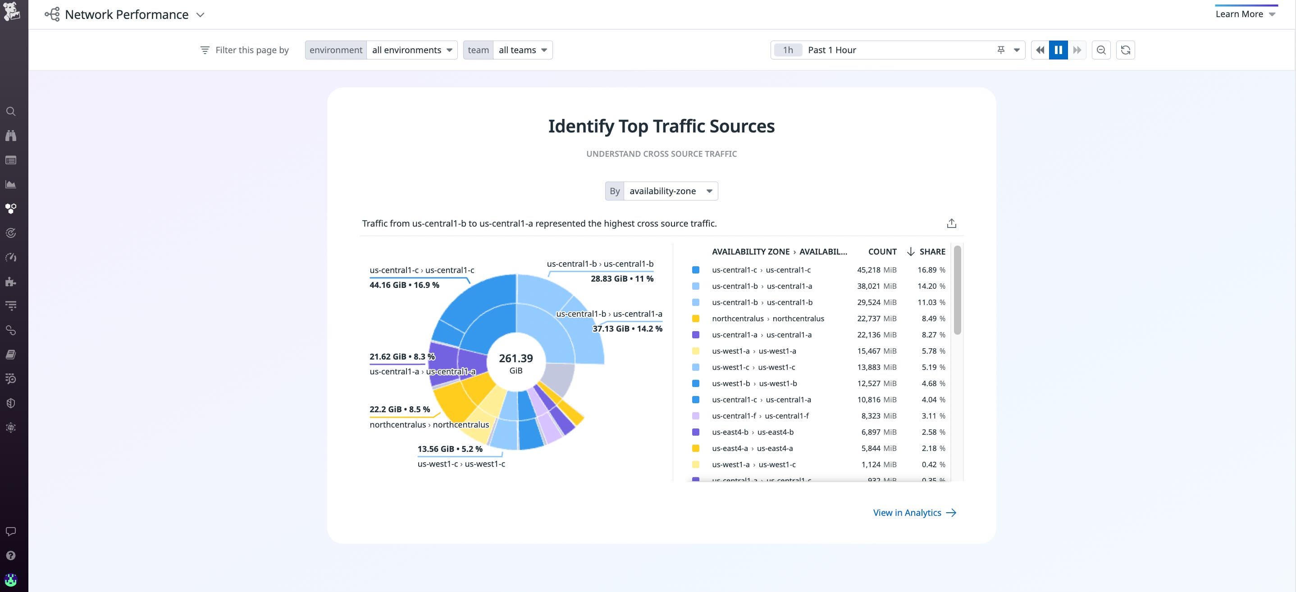This screenshot has height=592, width=1296.
Task: Open Security via the shield sidebar icon
Action: click(11, 403)
